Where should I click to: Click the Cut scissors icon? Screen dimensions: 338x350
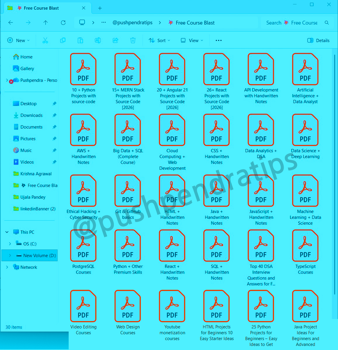point(45,40)
